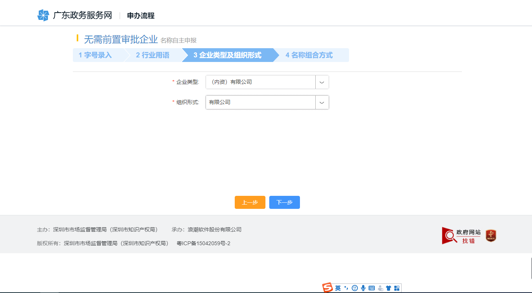Open the Sogou toolbox grid icon

coord(397,288)
